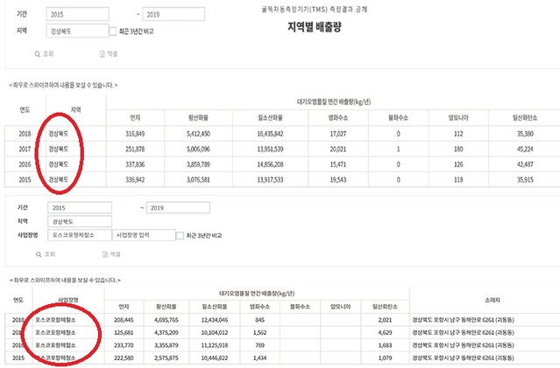Click the 지역별 배출량 page heading
Image resolution: width=560 pixels, height=368 pixels.
[315, 27]
